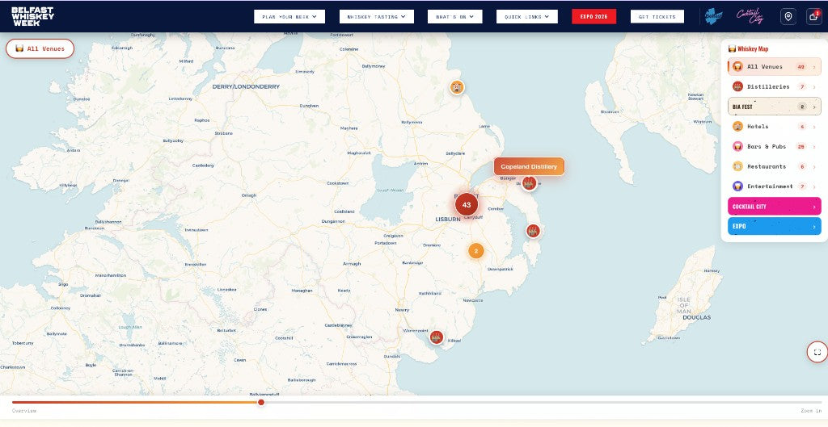The height and width of the screenshot is (427, 828).
Task: Expand the Cocktail City banner chevron
Action: 814,207
